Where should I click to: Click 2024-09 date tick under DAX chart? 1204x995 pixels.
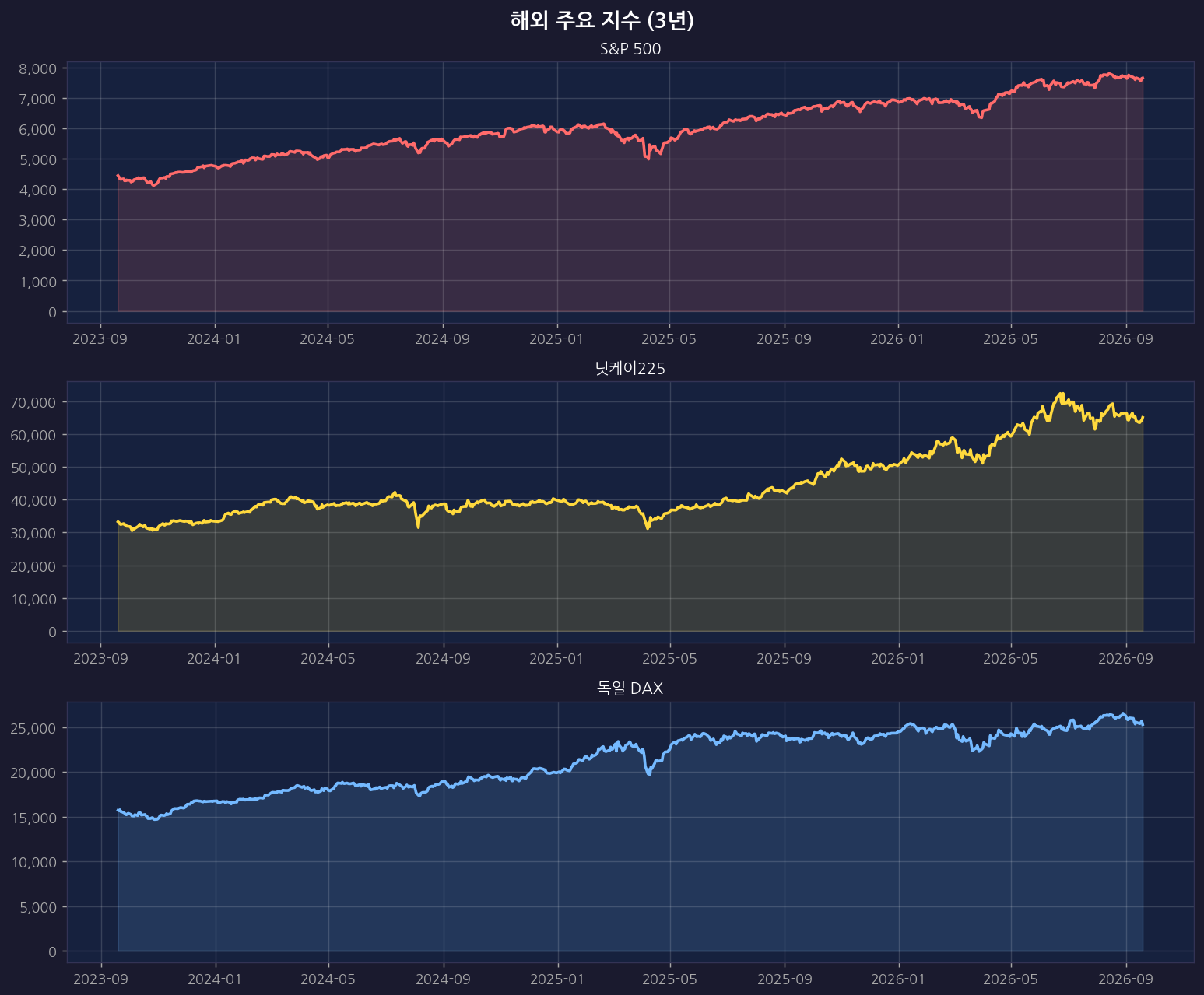coord(443,979)
